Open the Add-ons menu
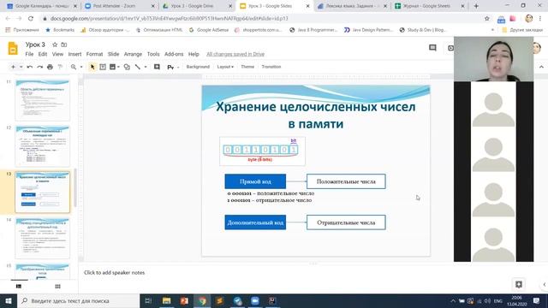 tap(174, 54)
